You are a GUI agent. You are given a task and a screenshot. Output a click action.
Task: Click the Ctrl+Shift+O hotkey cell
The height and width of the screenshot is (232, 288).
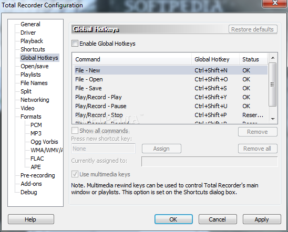point(211,79)
